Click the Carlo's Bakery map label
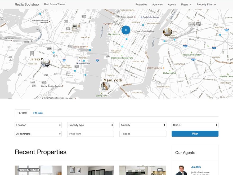233x175 pixels. (79, 47)
